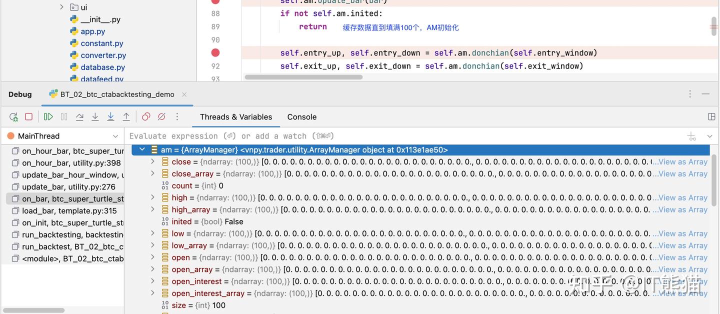
Task: Click the Step Out icon
Action: point(126,116)
